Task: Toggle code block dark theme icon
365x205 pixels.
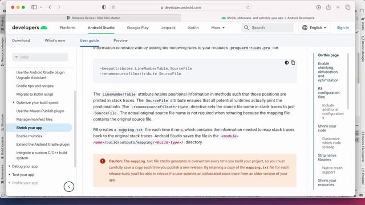Action: (x=286, y=63)
